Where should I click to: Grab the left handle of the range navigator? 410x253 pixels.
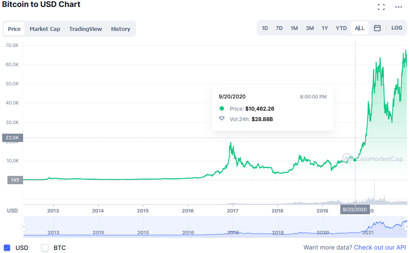tap(24, 226)
